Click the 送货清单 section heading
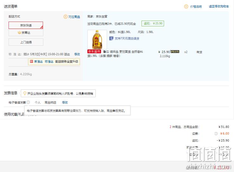 point(10,6)
